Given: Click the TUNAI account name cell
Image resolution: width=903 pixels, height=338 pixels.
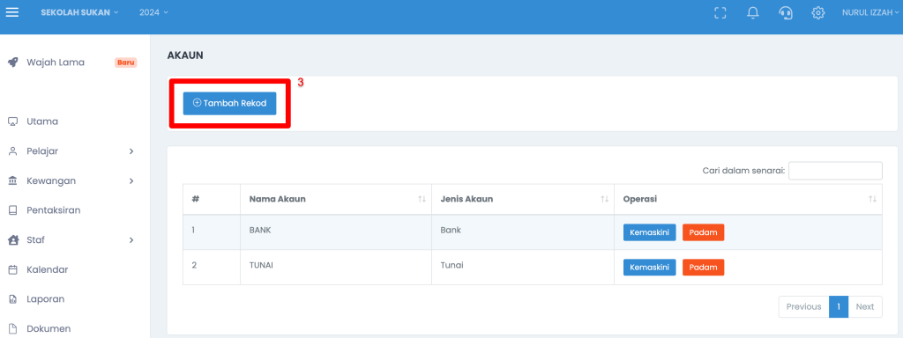Looking at the screenshot, I should coord(336,268).
